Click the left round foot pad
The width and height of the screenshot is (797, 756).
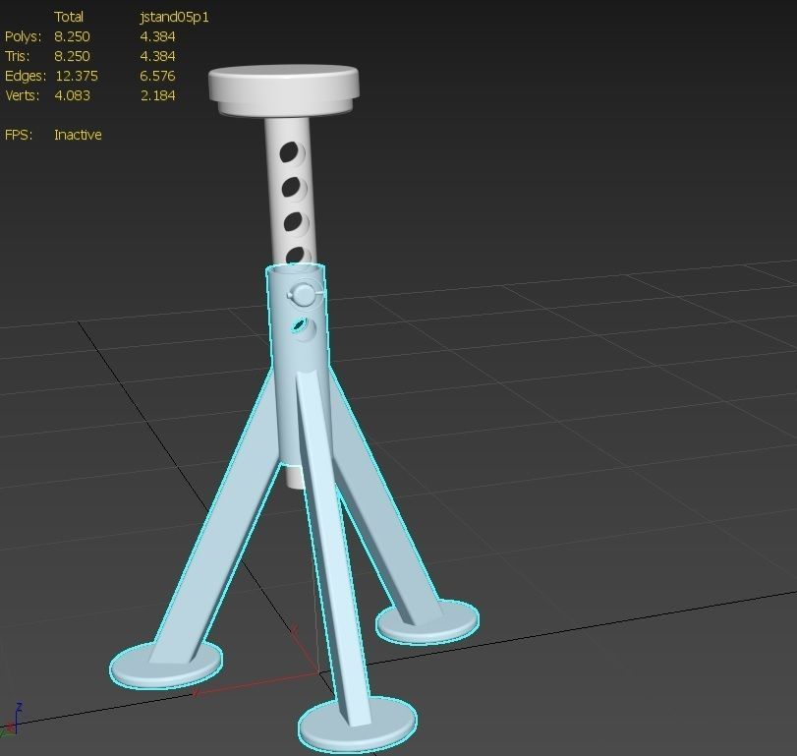[x=166, y=666]
